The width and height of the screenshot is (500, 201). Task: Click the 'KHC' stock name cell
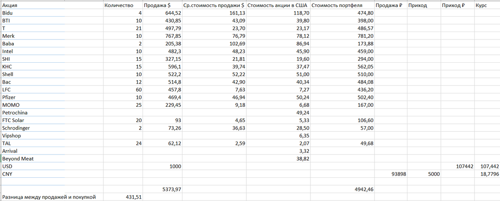pos(52,66)
